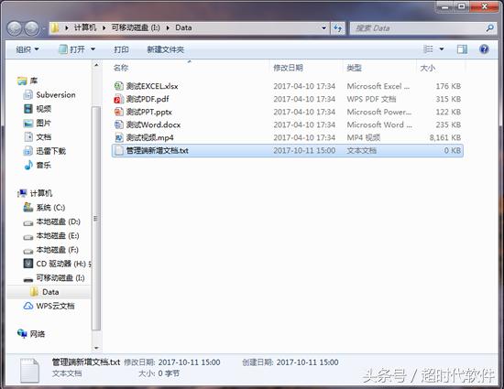
Task: Open the 组织 dropdown menu
Action: [27, 49]
